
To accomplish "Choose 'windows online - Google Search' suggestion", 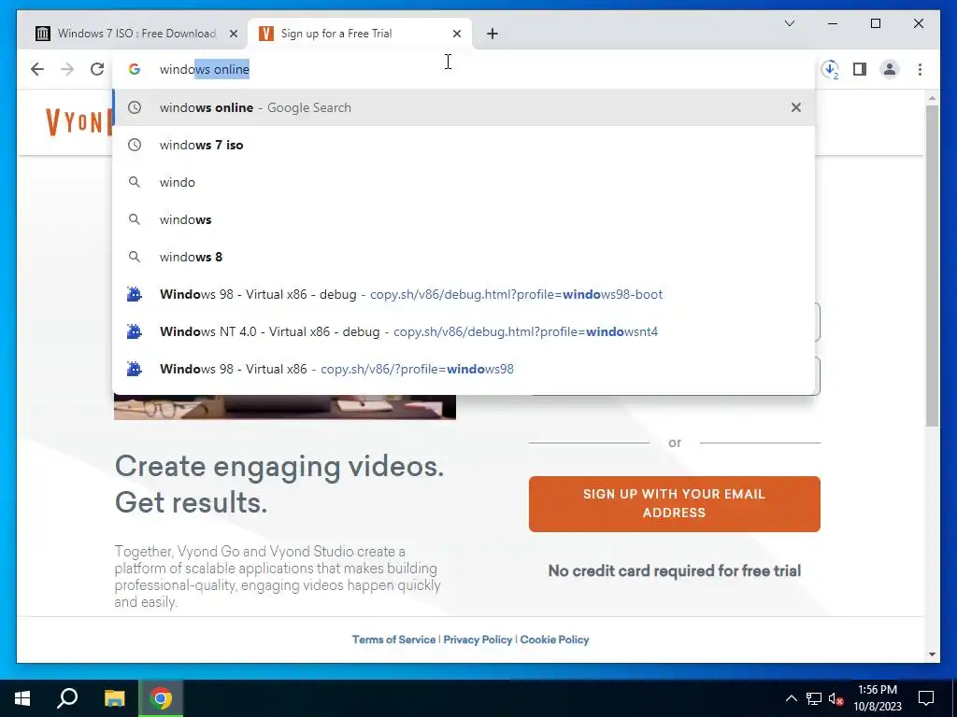I will (464, 107).
